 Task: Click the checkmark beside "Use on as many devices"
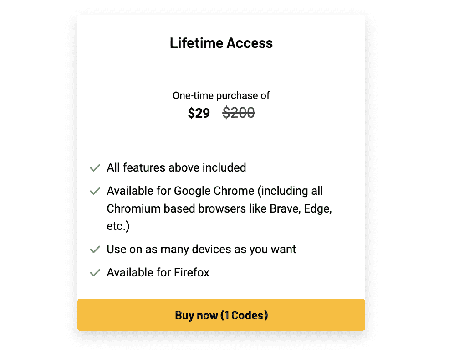(95, 250)
